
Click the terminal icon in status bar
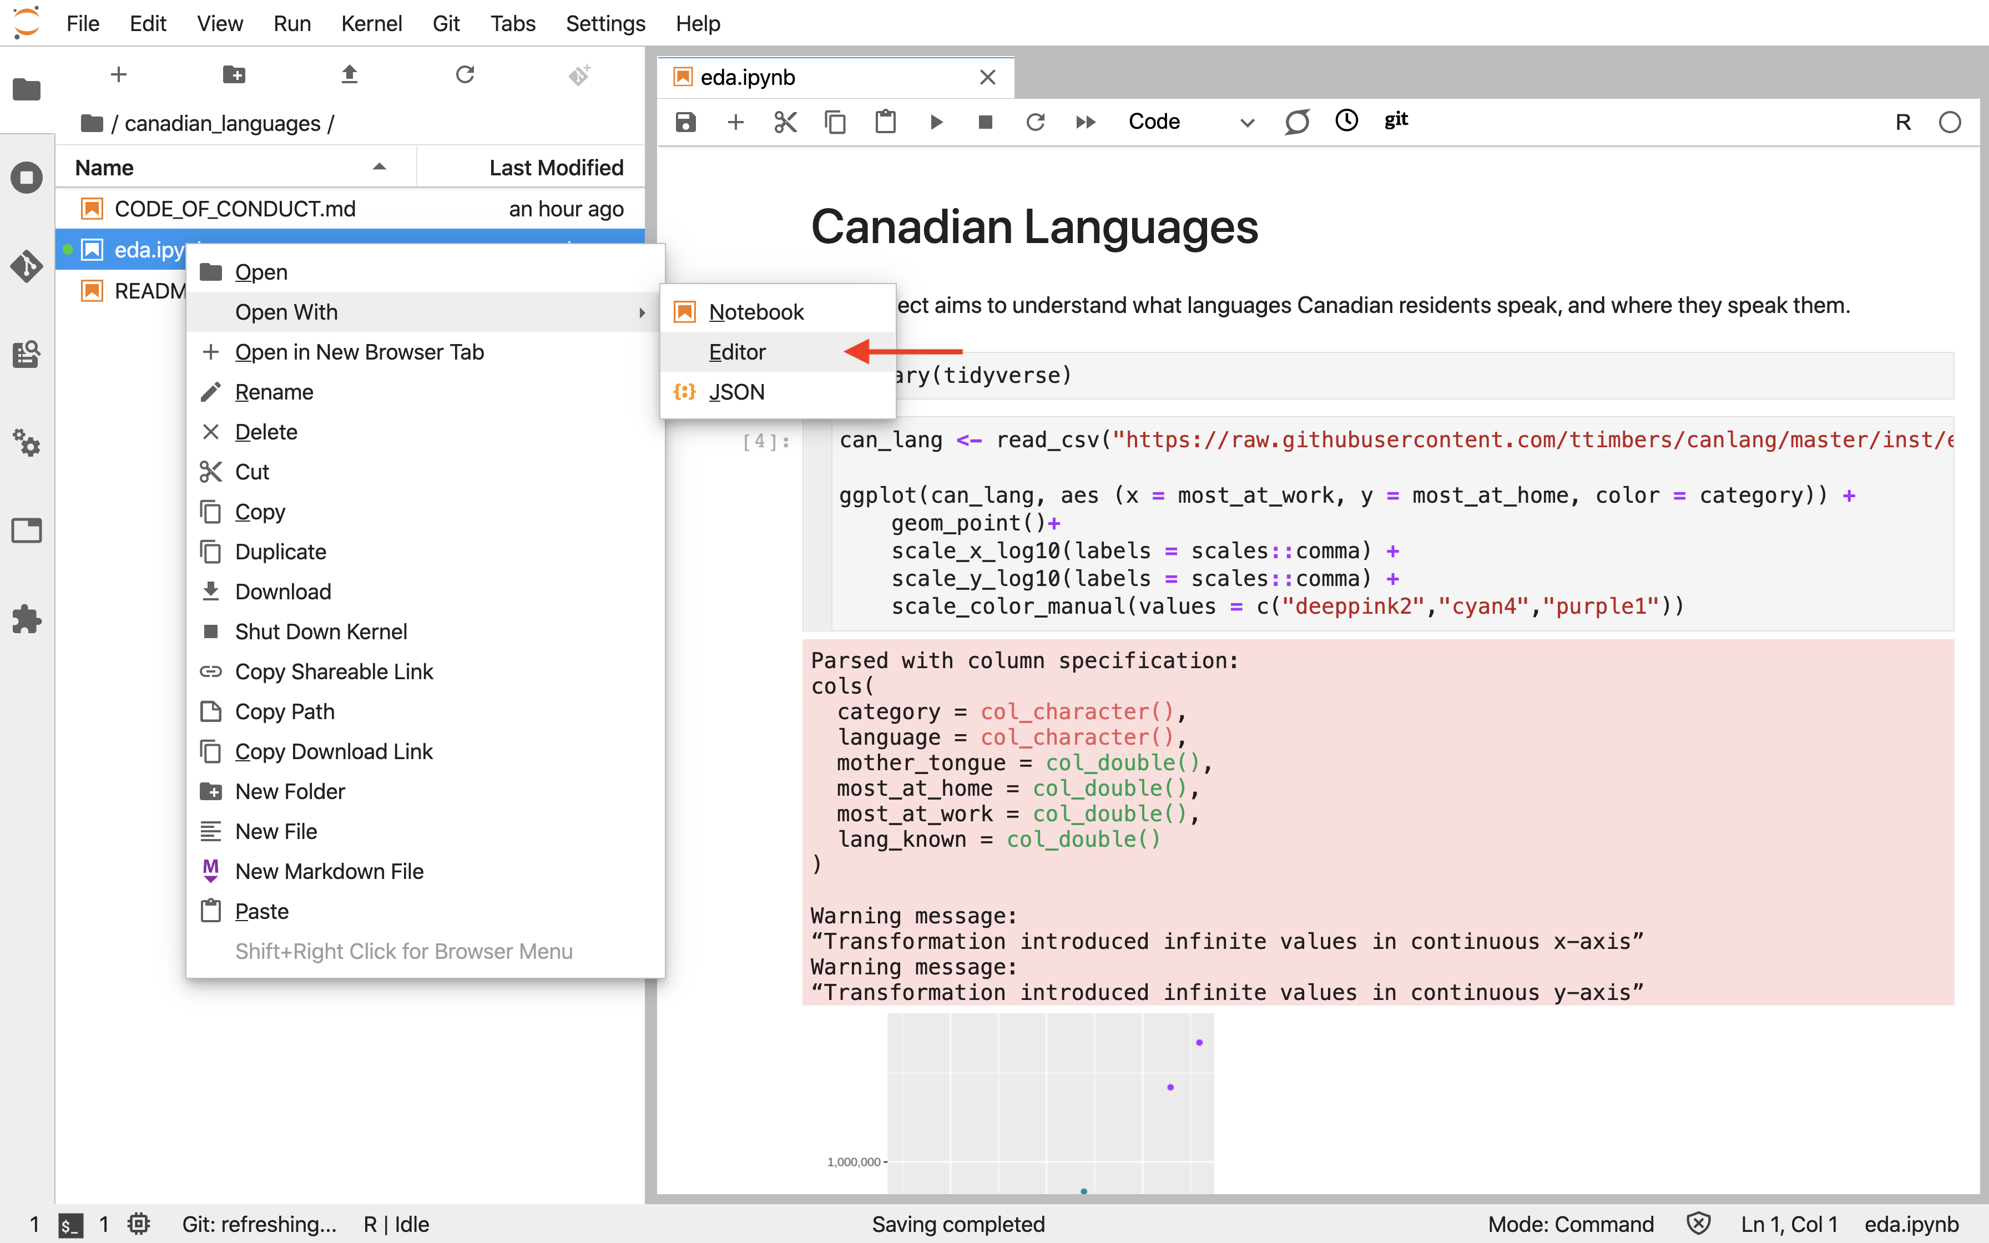[70, 1225]
